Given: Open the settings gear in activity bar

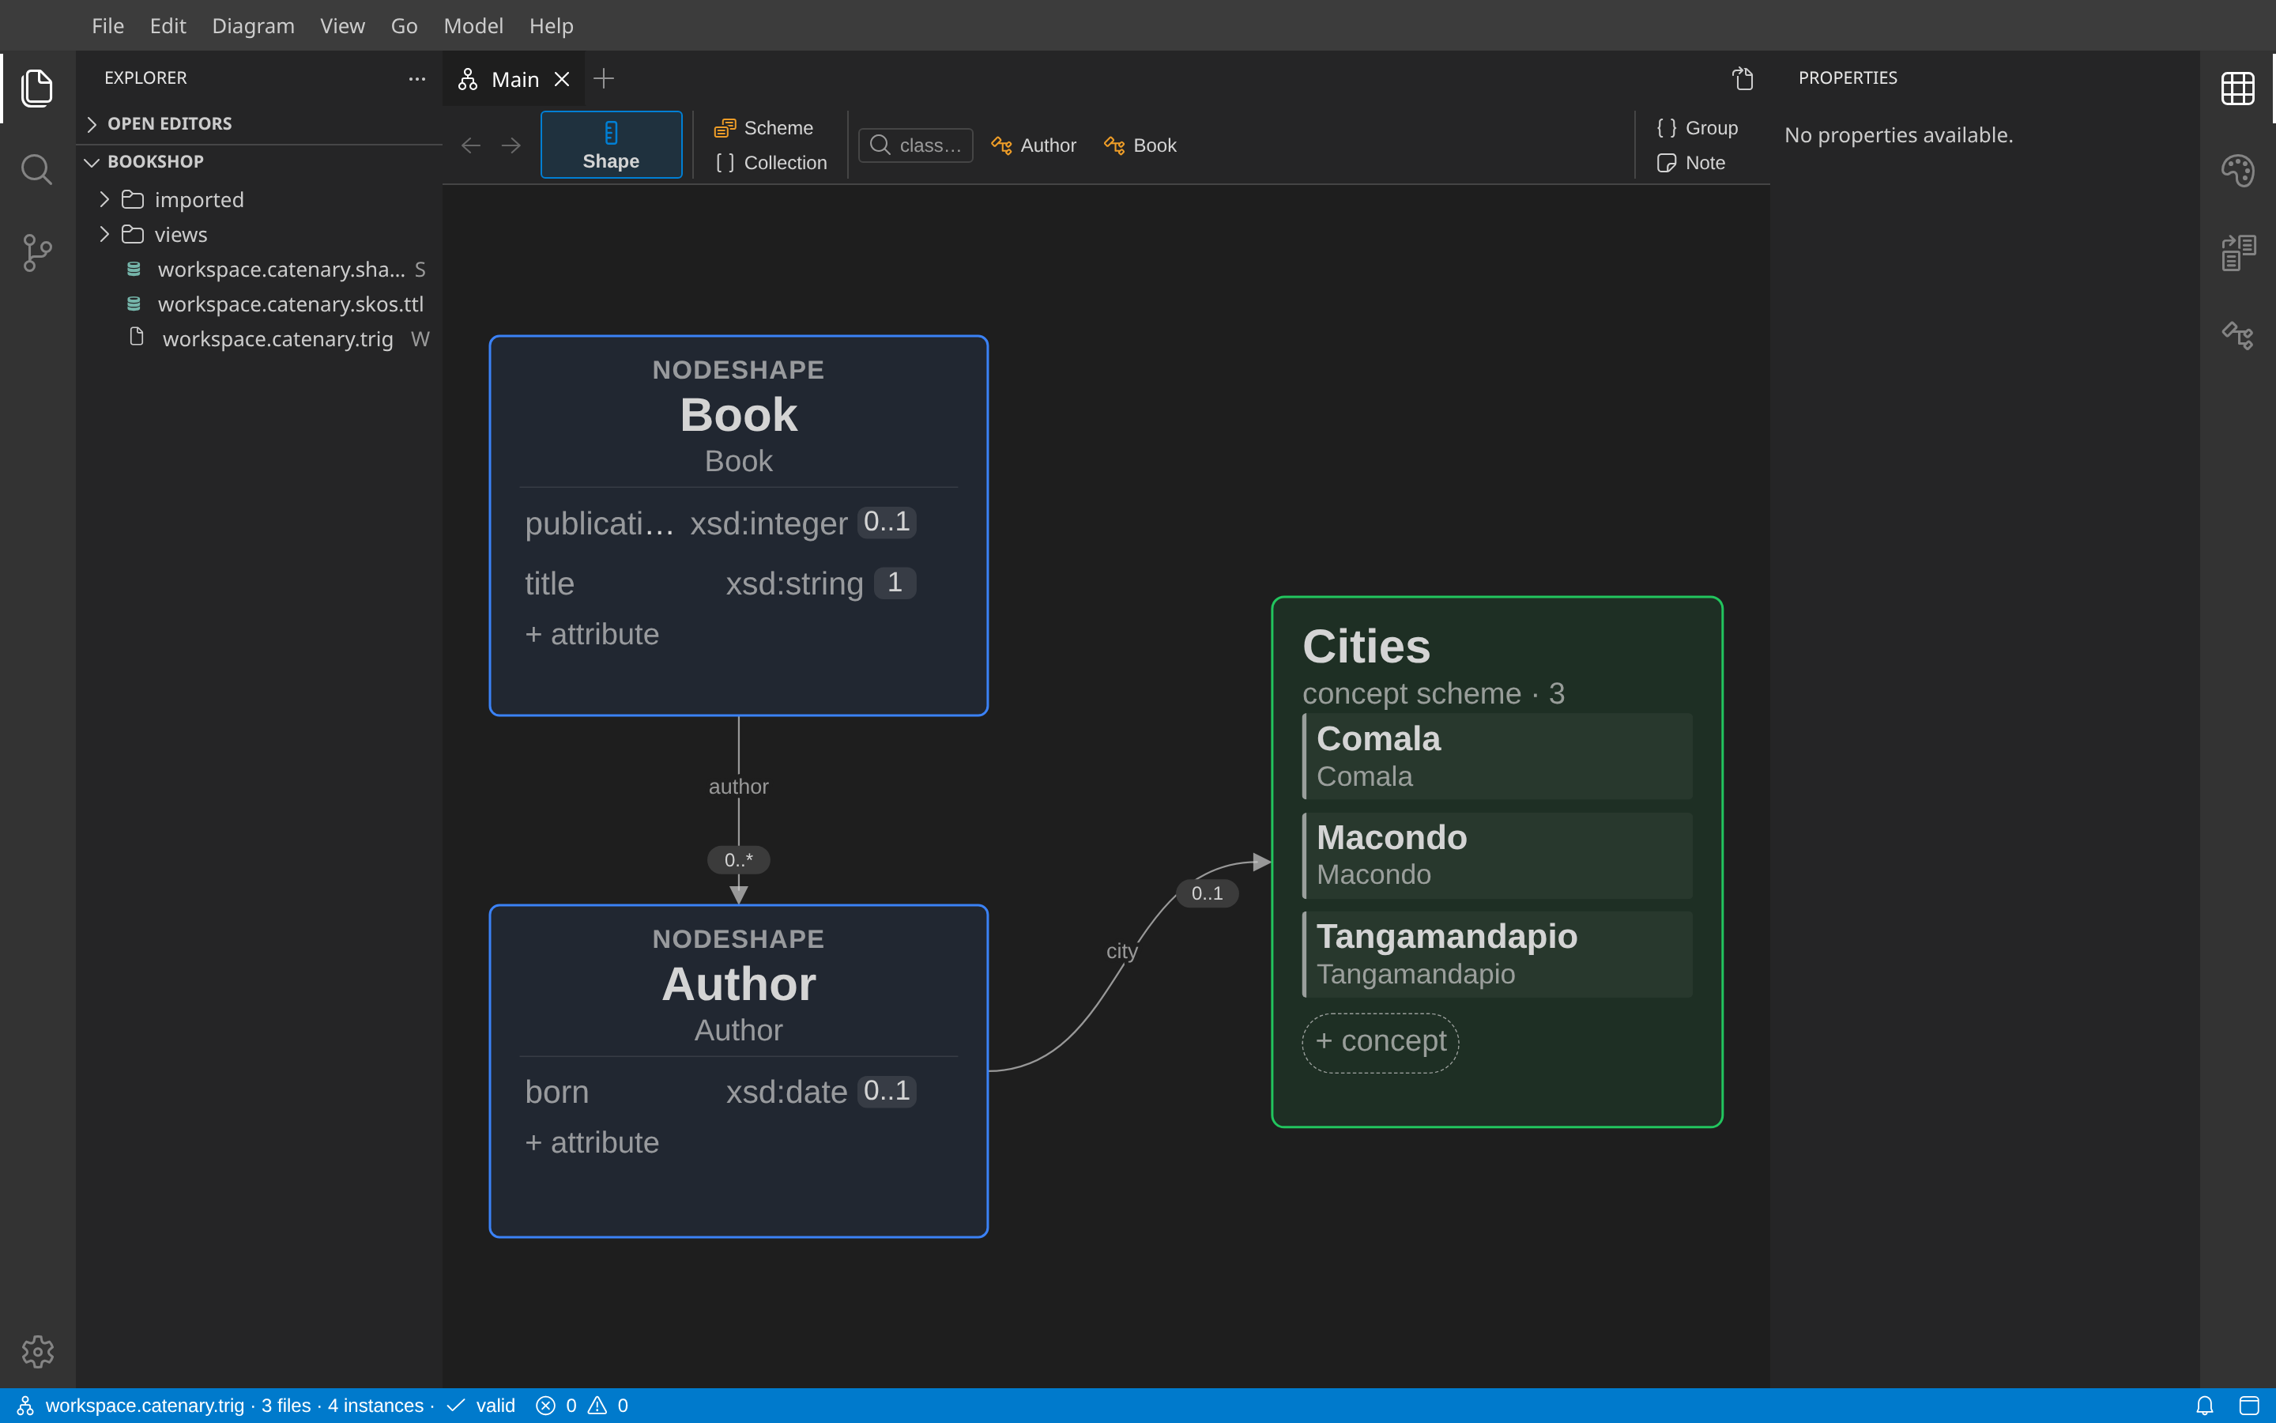Looking at the screenshot, I should [38, 1352].
